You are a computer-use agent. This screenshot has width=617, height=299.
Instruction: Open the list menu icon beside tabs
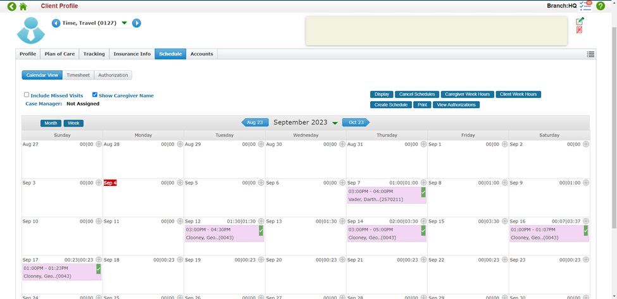coord(590,54)
